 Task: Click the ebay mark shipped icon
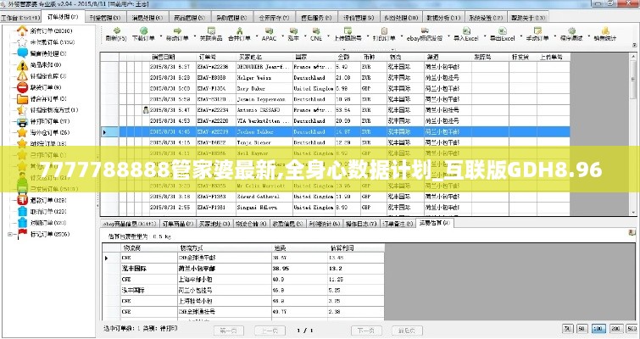425,31
